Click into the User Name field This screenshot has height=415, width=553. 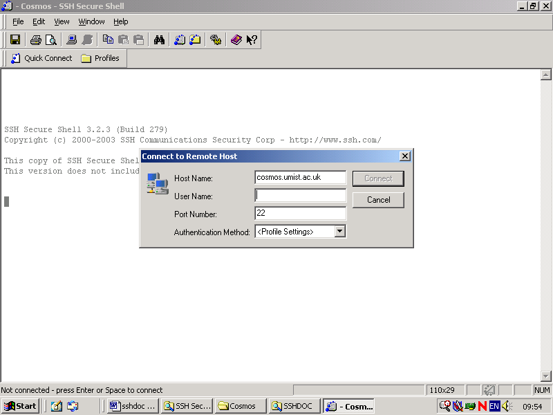pos(300,196)
